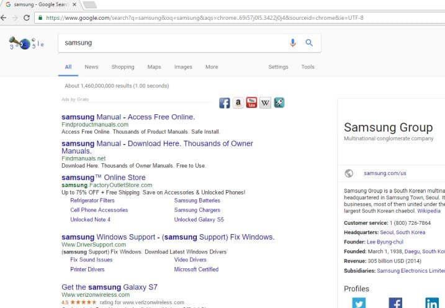Switch to the Shopping tab
This screenshot has height=308, width=445.
(x=123, y=67)
